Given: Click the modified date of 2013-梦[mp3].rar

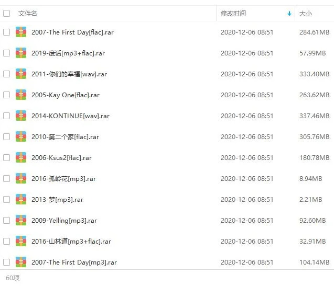Looking at the screenshot, I should click(247, 200).
